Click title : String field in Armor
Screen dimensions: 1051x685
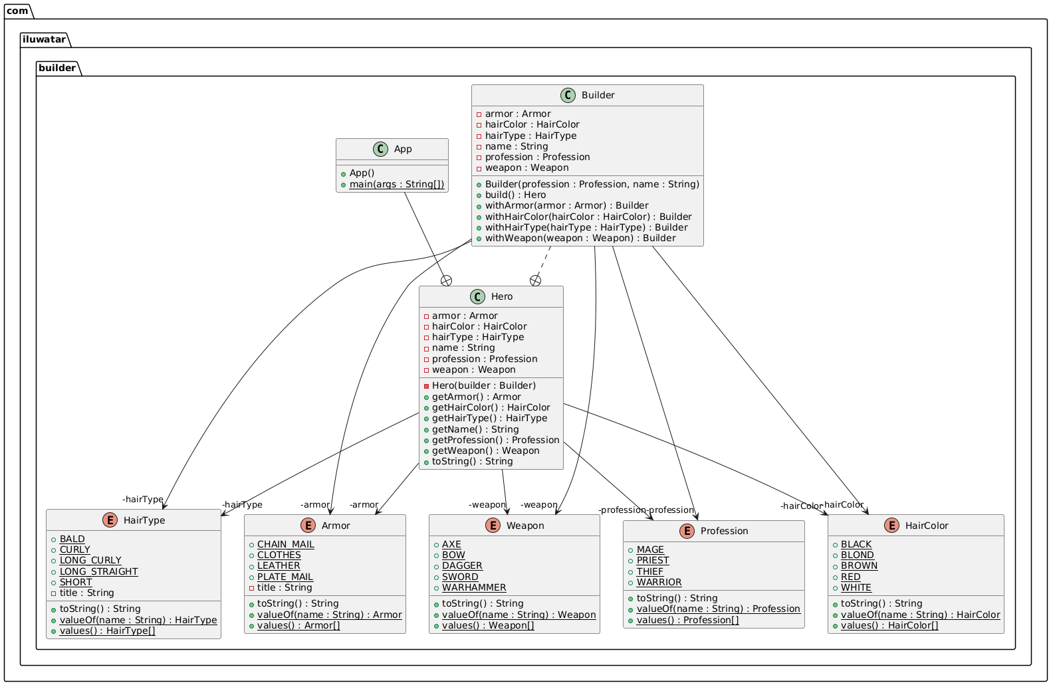[285, 587]
